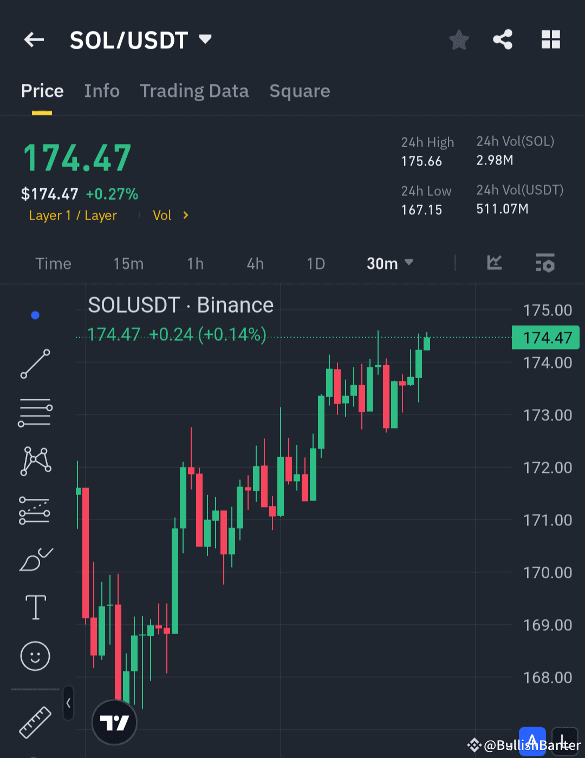Collapse the drawing tools sidebar
The height and width of the screenshot is (758, 585).
pos(68,703)
